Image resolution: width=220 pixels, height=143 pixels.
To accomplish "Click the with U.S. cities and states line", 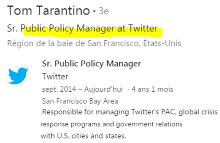I will pos(83,136).
